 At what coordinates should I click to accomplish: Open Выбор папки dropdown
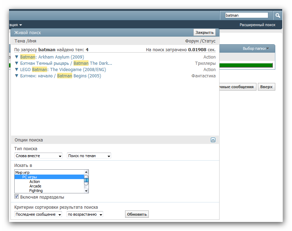(x=256, y=48)
